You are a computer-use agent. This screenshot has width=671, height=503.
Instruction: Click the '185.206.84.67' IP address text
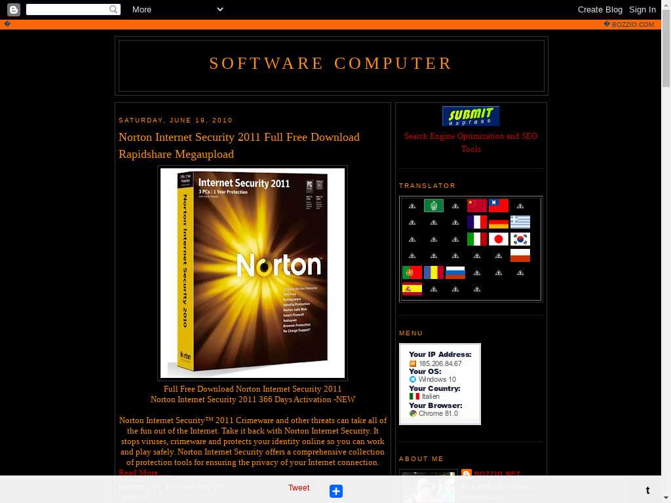440,363
